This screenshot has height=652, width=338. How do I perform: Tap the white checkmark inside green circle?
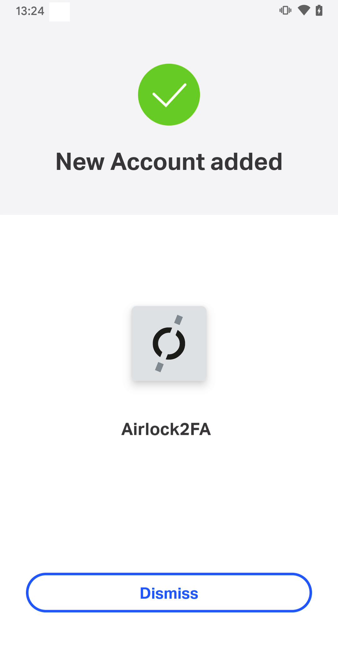click(x=169, y=95)
